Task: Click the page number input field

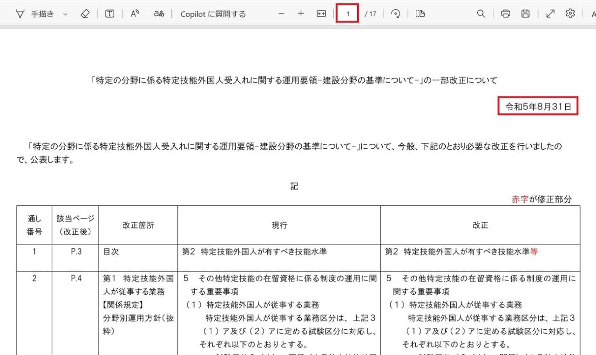Action: point(347,14)
